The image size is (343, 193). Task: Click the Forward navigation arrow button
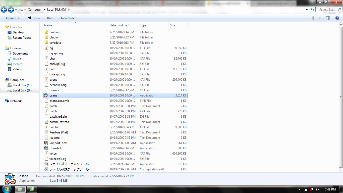[11, 10]
